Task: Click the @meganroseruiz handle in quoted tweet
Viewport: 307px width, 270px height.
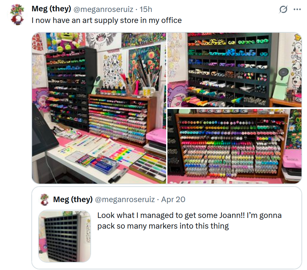Action: [x=125, y=200]
